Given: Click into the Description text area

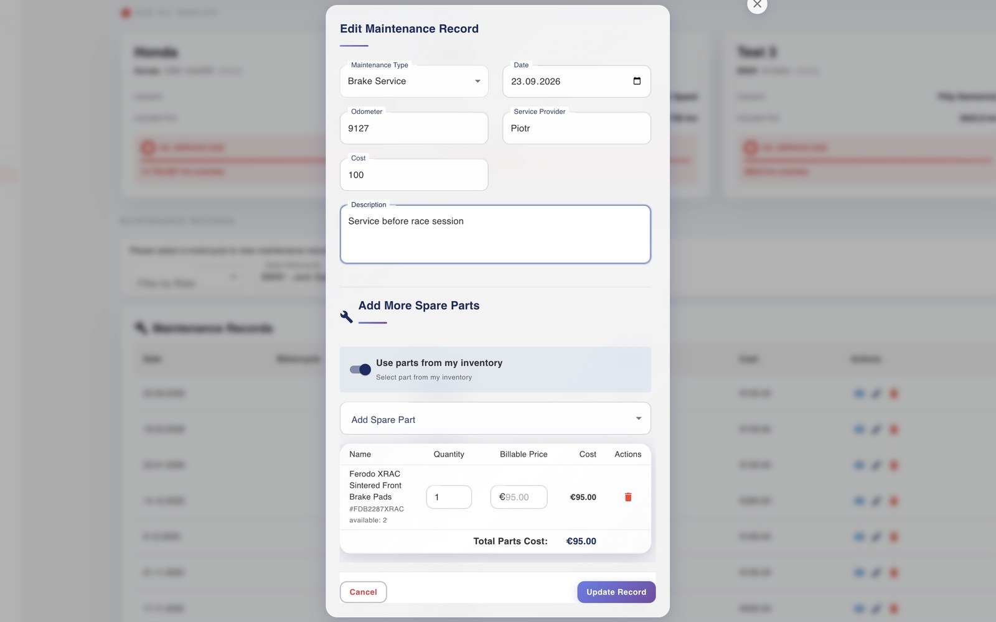Looking at the screenshot, I should tap(495, 234).
